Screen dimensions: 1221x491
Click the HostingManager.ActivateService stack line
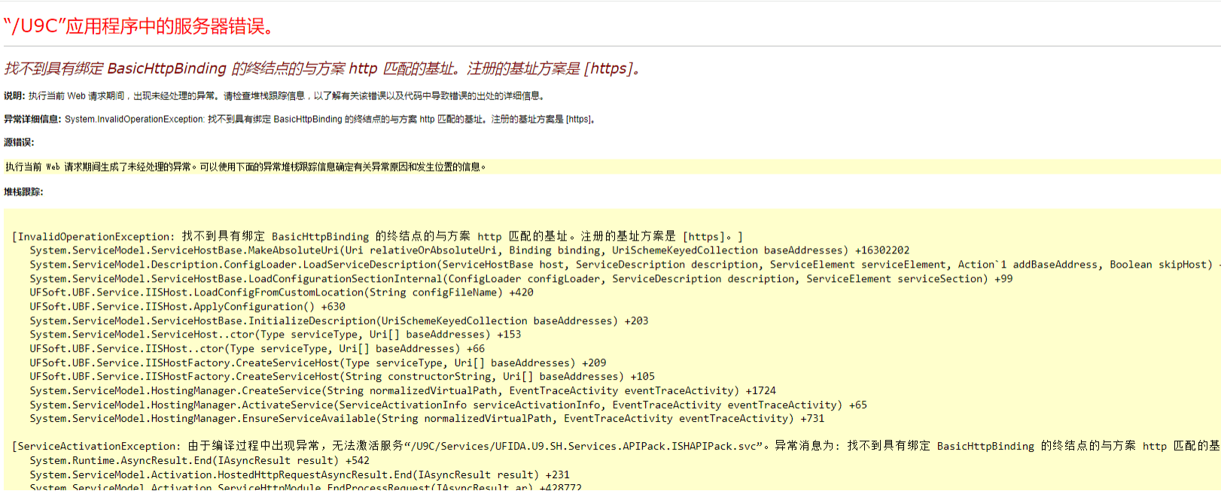click(447, 405)
